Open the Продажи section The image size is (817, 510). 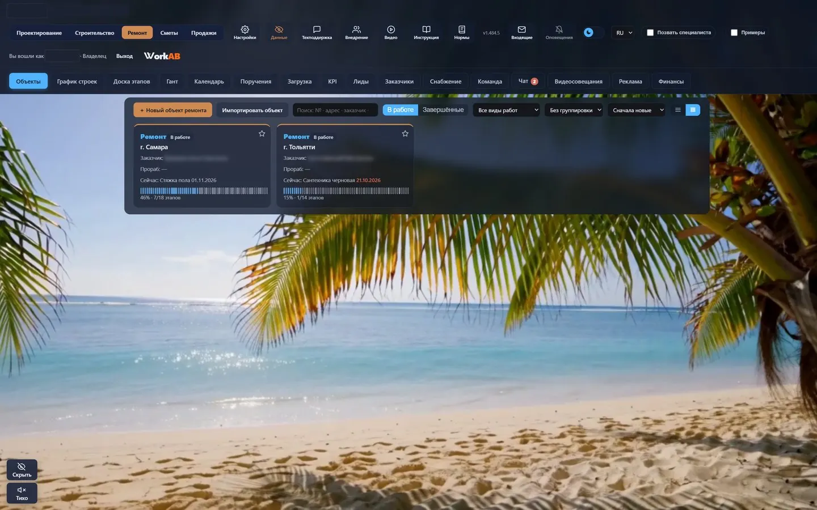tap(204, 33)
